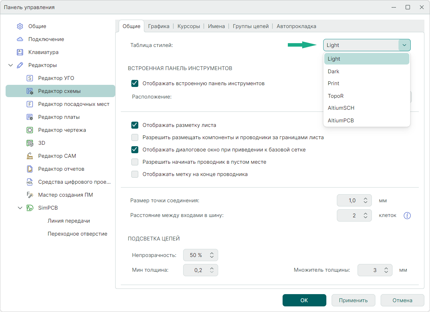430x312 pixels.
Task: Open the 3D settings icon
Action: [30, 143]
